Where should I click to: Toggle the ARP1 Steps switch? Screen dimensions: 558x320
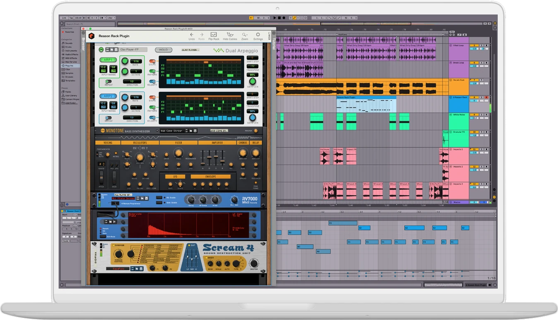[x=152, y=61]
